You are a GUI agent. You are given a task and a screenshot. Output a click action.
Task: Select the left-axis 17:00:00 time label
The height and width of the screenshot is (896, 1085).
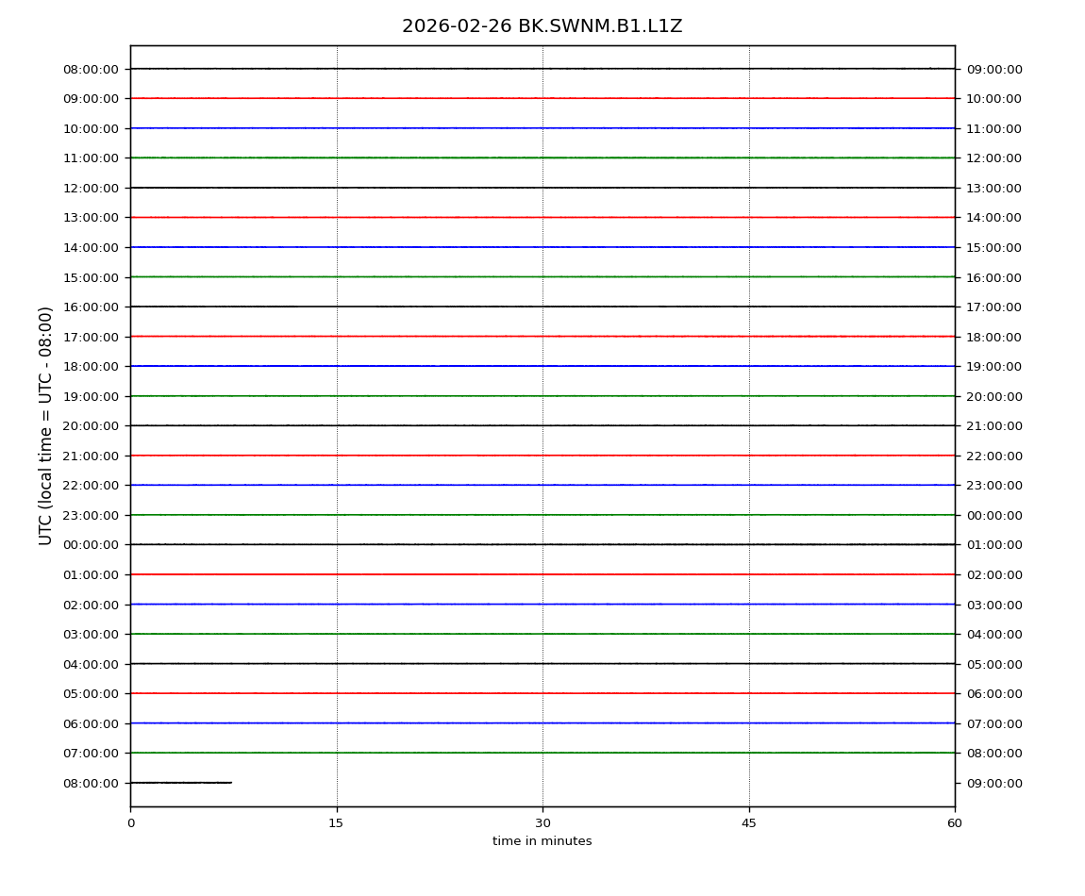[92, 337]
